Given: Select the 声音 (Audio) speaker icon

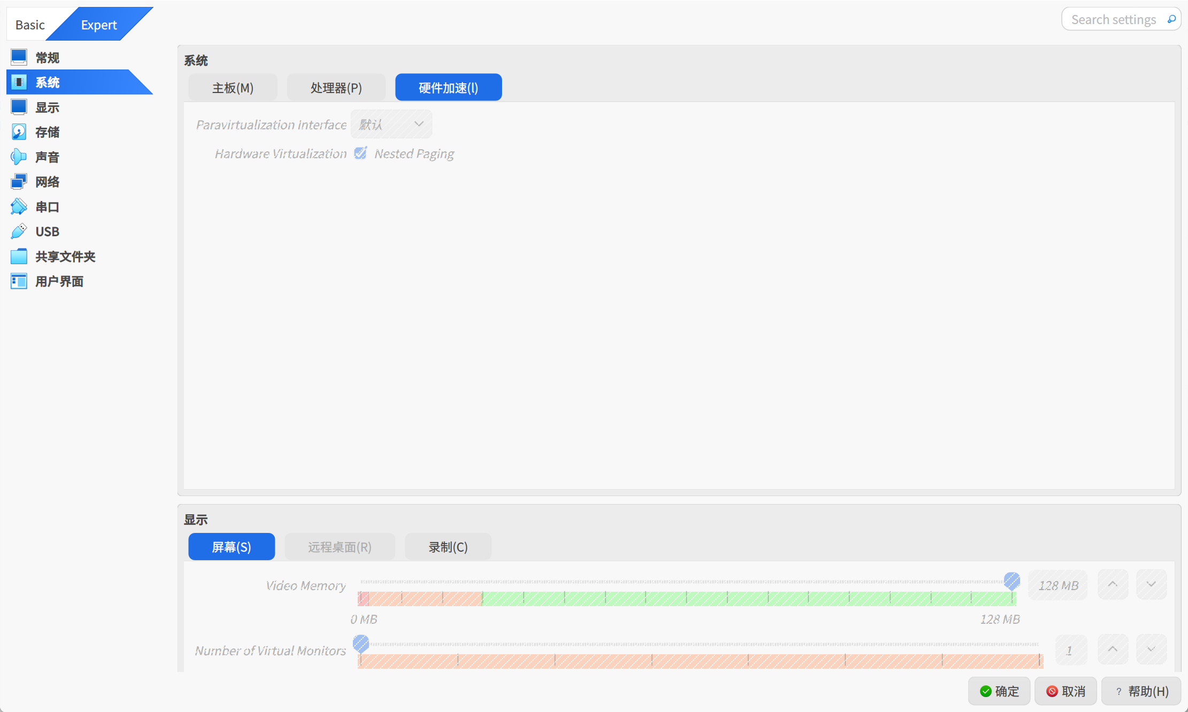Looking at the screenshot, I should coord(19,157).
